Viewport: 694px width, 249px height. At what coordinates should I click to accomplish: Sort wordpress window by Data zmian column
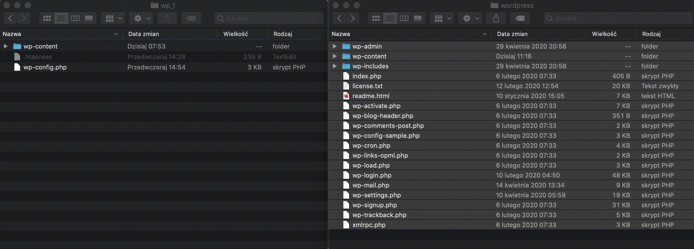point(538,34)
